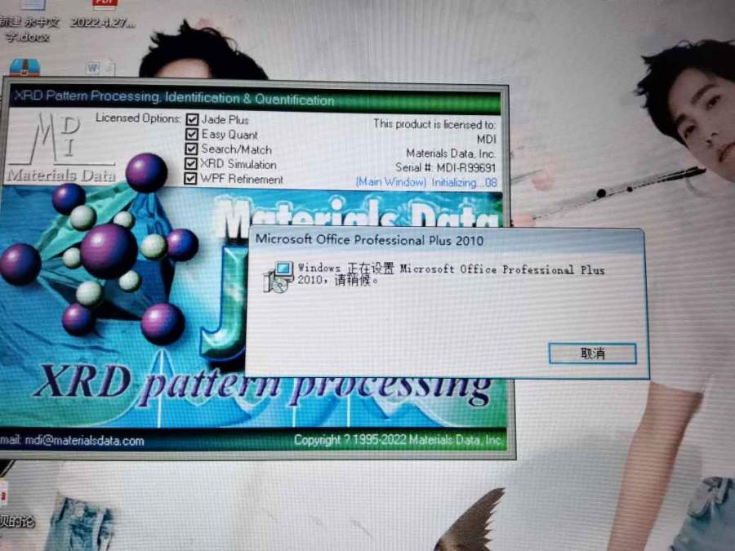Click the Word document icon behind splash
735x551 pixels.
(100, 69)
